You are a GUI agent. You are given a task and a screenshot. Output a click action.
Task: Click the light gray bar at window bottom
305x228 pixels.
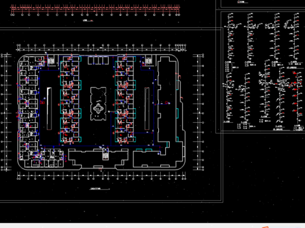pos(152,225)
